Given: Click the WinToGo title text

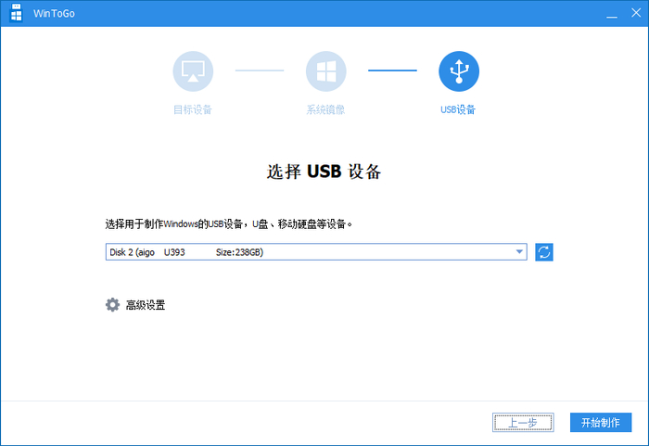Looking at the screenshot, I should click(54, 14).
